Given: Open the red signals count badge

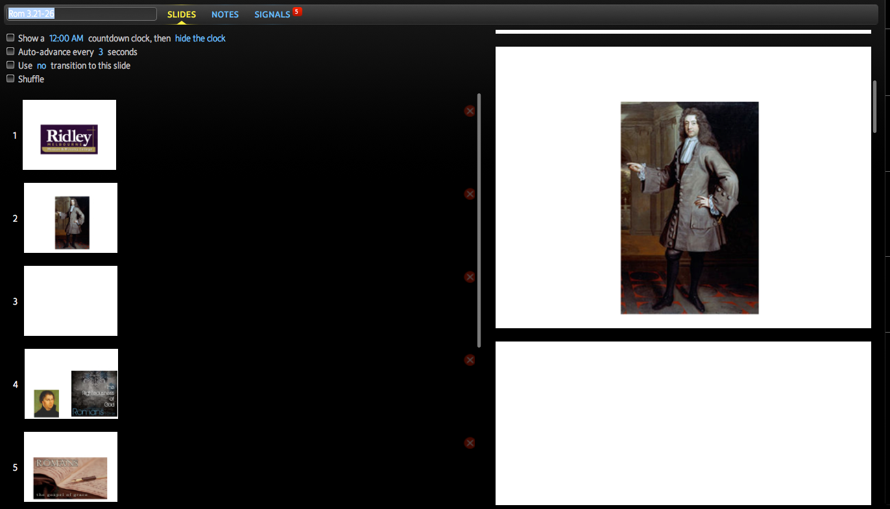Looking at the screenshot, I should [296, 11].
